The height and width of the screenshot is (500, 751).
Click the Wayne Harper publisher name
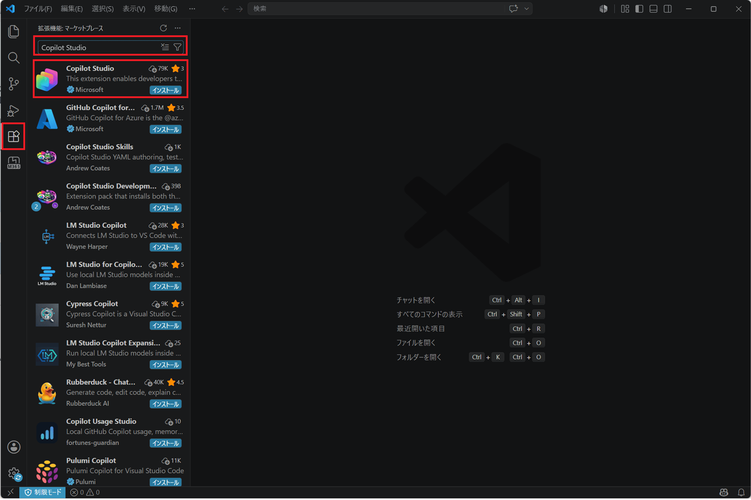[87, 247]
